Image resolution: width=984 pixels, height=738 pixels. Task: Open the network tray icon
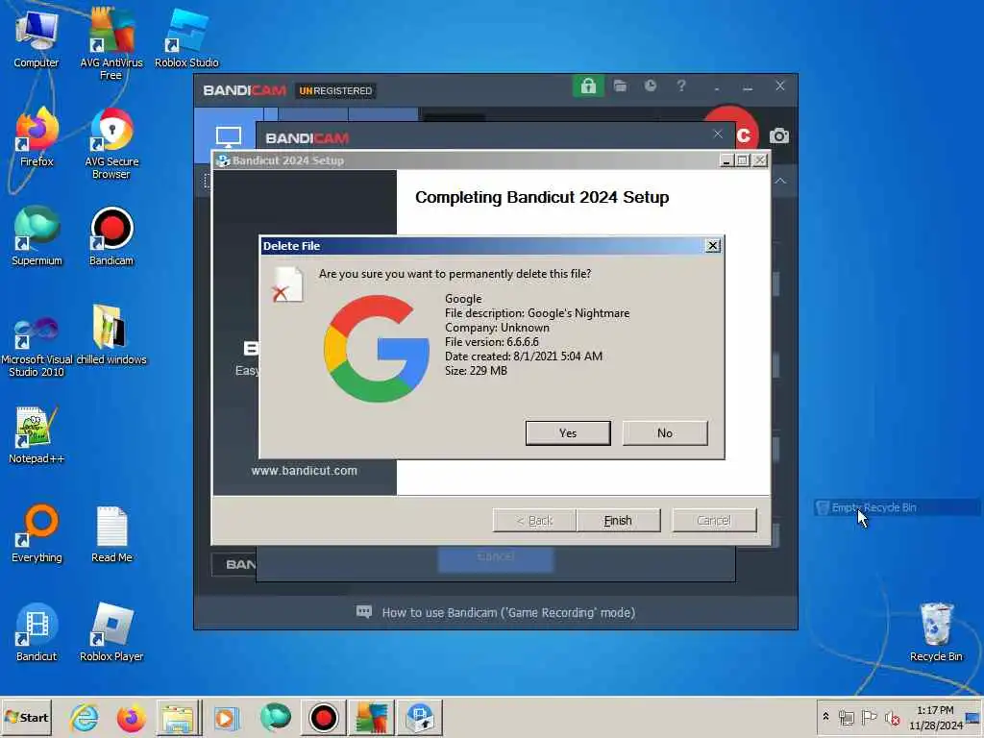tap(847, 717)
